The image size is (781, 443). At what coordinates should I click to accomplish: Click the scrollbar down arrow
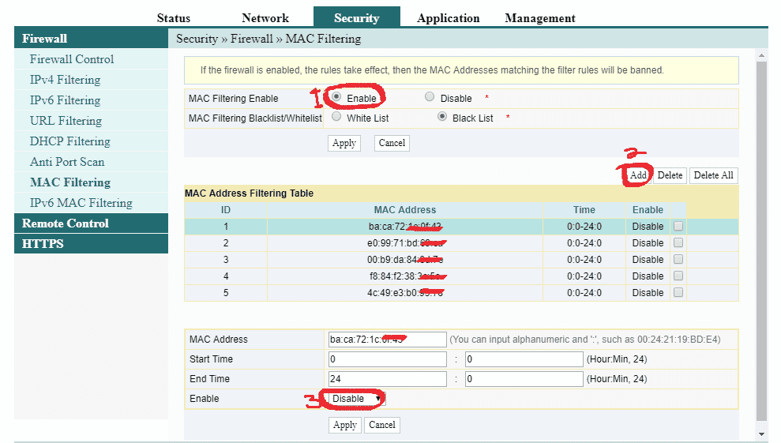(x=761, y=434)
